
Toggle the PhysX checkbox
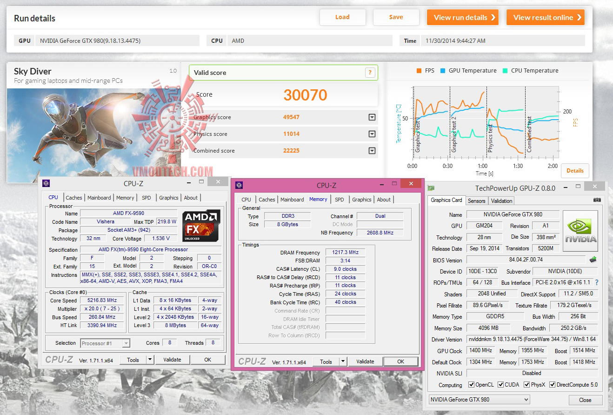click(x=527, y=385)
